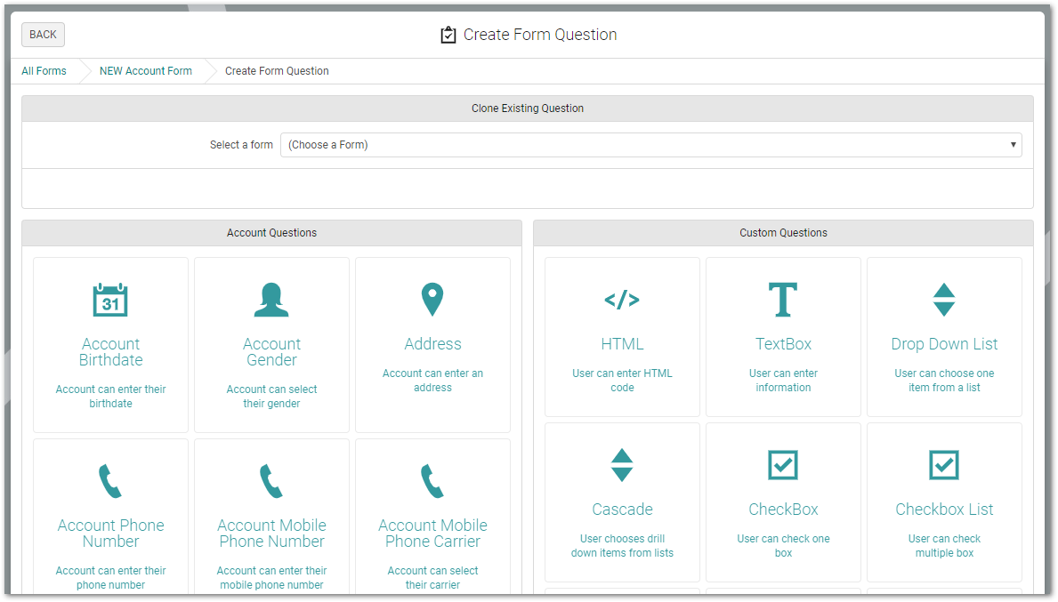Go to All Forms breadcrumb
Screen dimensions: 1058x602
(44, 71)
